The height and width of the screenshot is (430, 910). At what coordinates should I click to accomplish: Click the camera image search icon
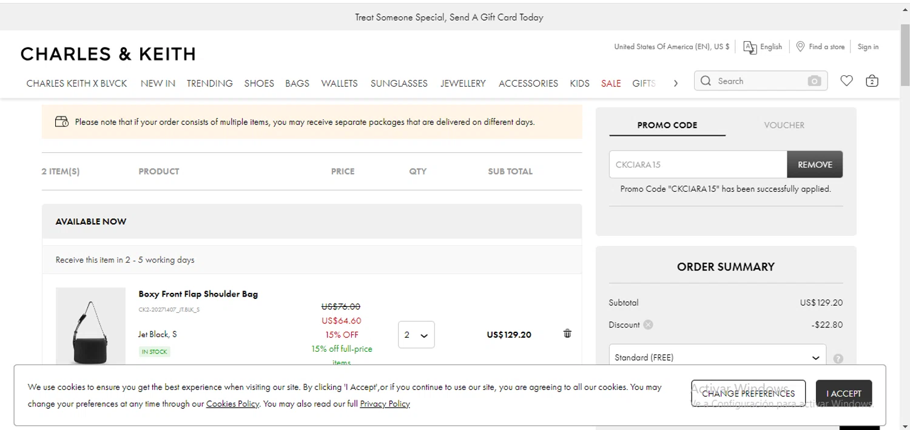(x=814, y=81)
